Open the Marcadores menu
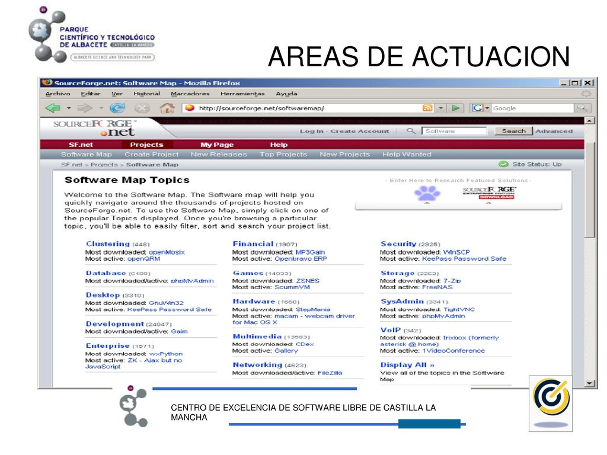Viewport: 607px width, 455px height. click(190, 94)
